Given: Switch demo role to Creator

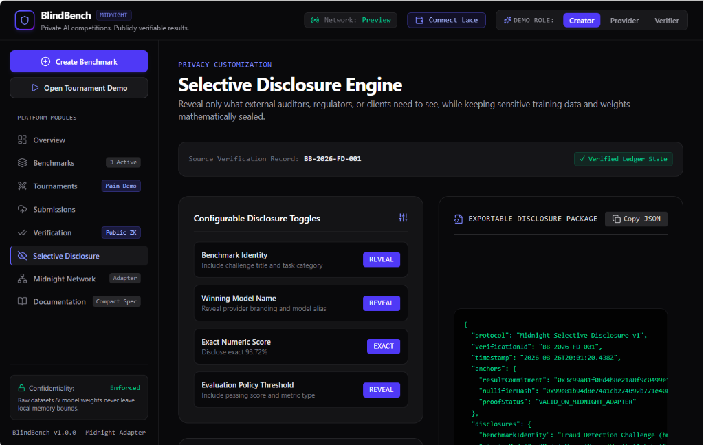Looking at the screenshot, I should click(582, 21).
